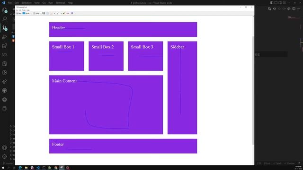Open VS Code Run menu
Screen dimensions: 303x170
pyautogui.click(x=51, y=3)
